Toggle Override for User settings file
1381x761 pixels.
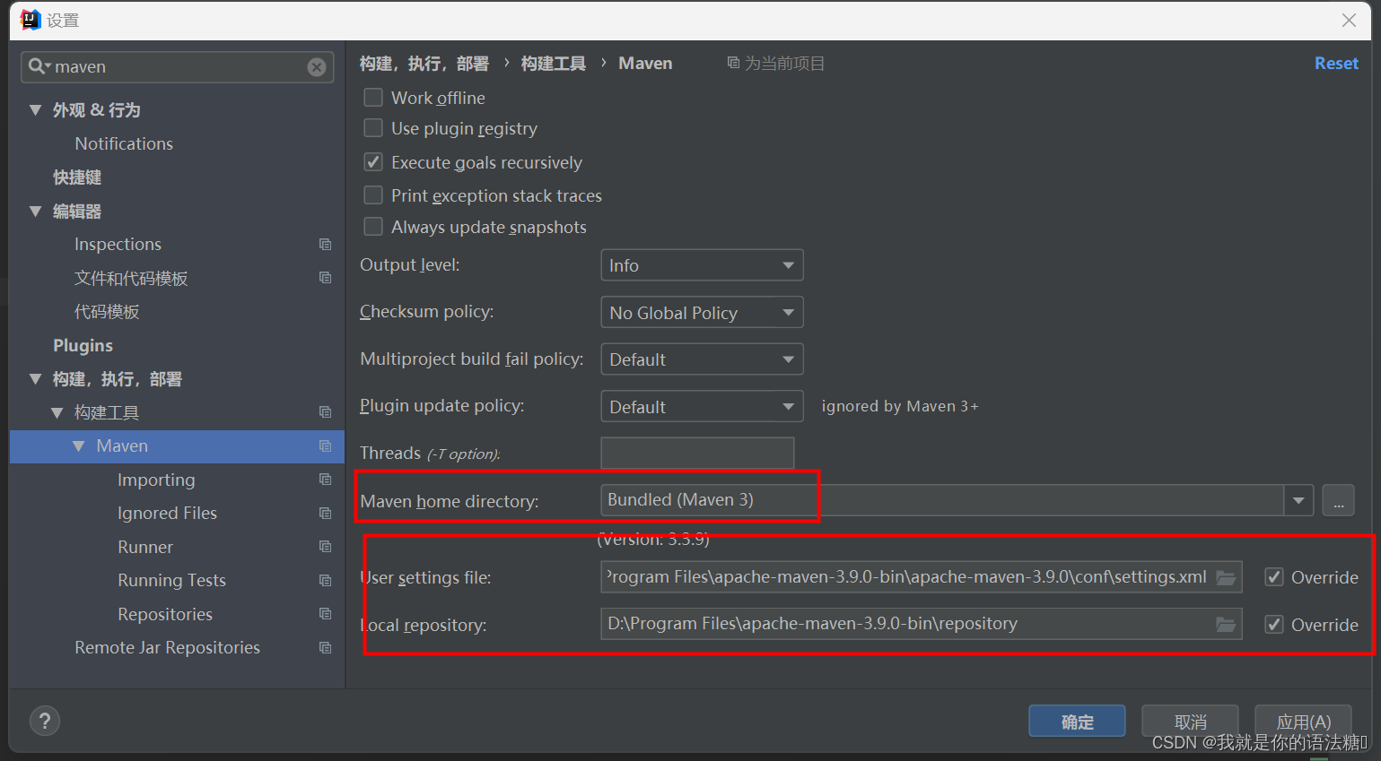(x=1274, y=577)
